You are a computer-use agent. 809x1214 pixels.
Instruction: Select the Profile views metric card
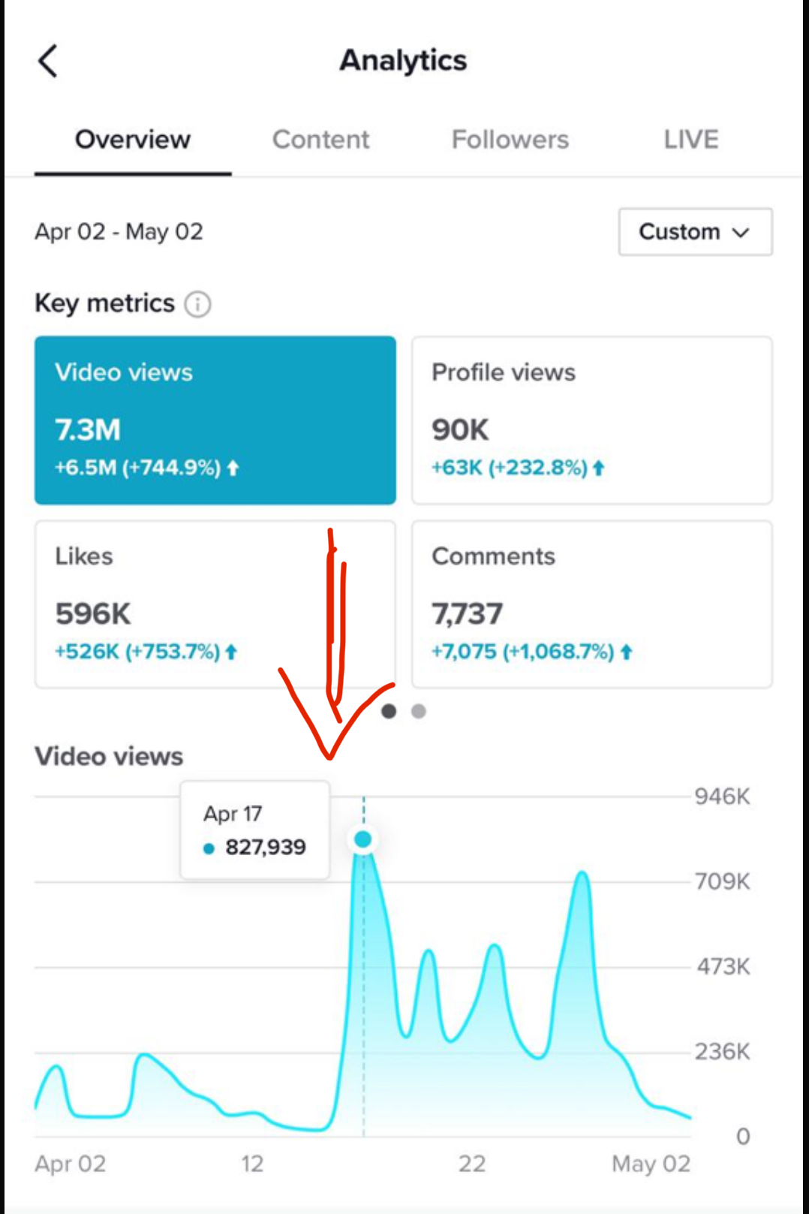point(592,420)
